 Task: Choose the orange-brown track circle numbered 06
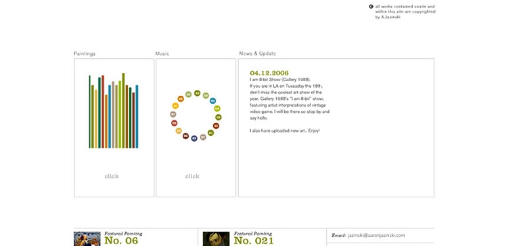tap(181, 99)
